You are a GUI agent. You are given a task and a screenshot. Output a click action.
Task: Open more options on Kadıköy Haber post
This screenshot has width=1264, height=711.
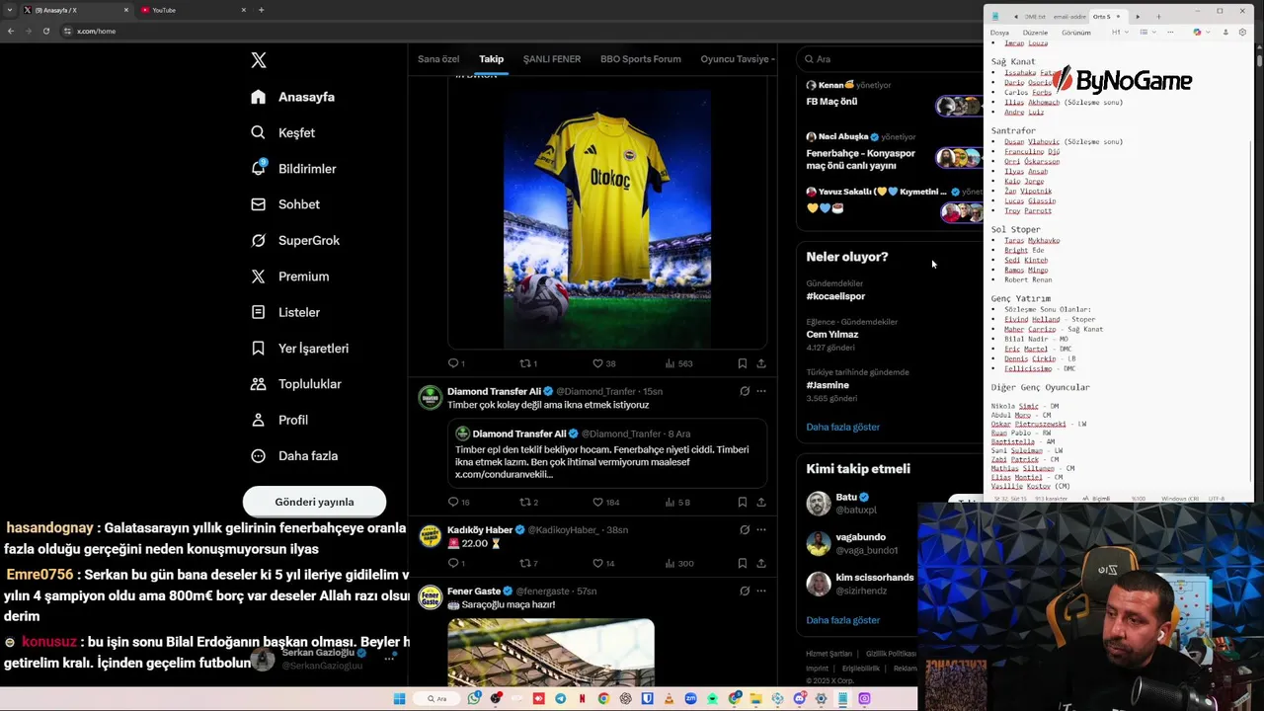point(761,529)
